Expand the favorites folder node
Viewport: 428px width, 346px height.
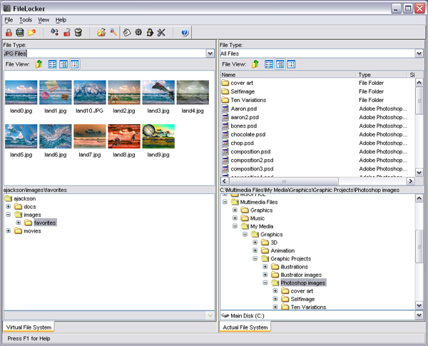click(19, 223)
